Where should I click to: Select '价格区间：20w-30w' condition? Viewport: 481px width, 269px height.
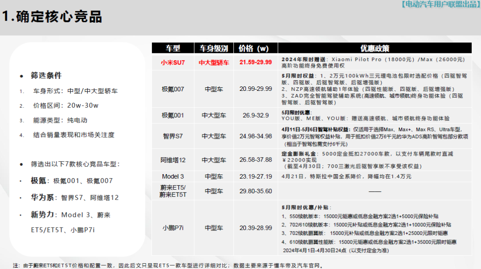click(x=65, y=106)
